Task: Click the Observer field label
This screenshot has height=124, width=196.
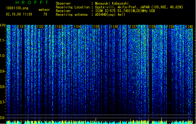Action: coord(63,3)
